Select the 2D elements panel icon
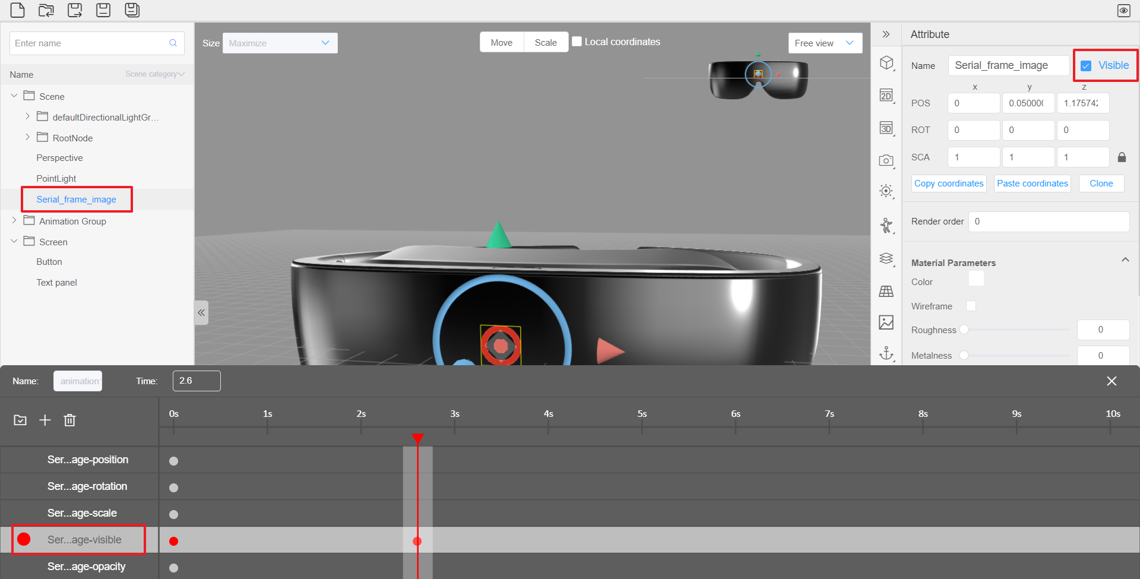 [x=886, y=96]
